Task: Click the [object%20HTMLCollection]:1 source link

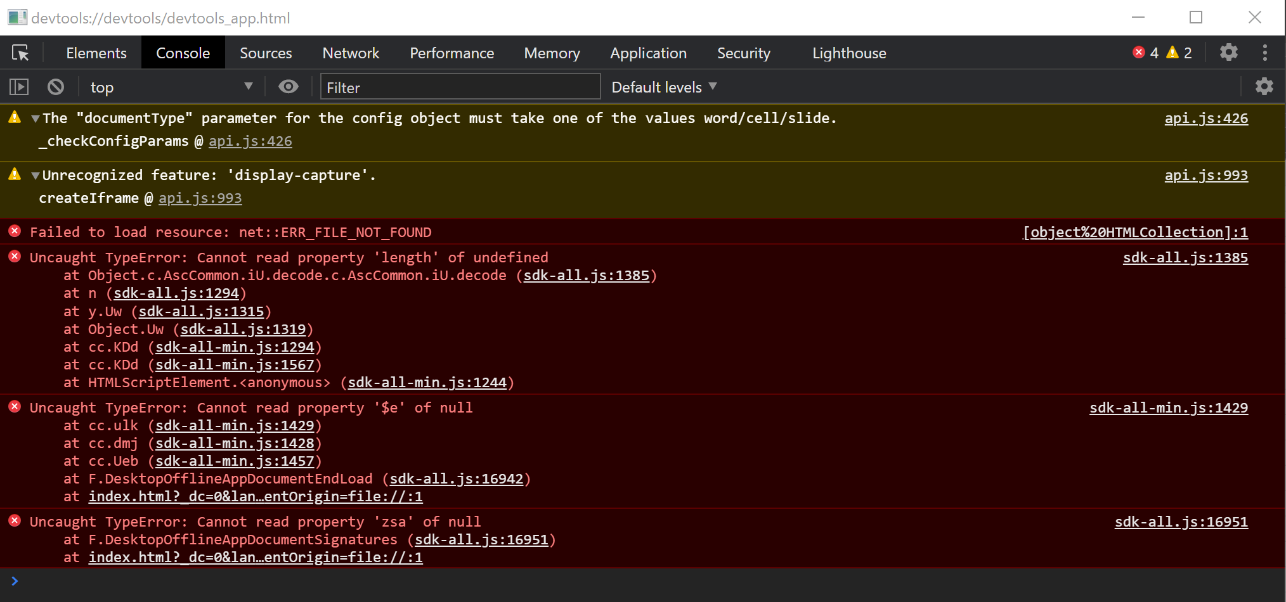Action: tap(1134, 233)
